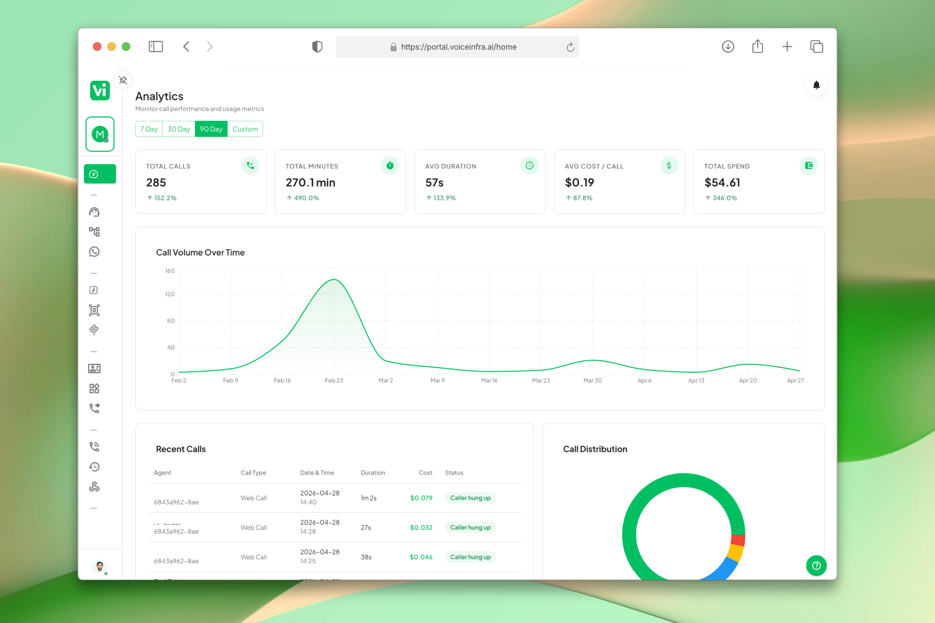This screenshot has width=935, height=623.
Task: Click the Mar 30 point on call volume chart
Action: click(593, 360)
